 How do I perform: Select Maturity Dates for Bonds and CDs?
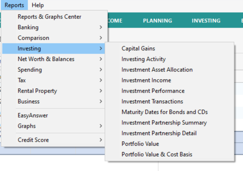click(x=164, y=112)
